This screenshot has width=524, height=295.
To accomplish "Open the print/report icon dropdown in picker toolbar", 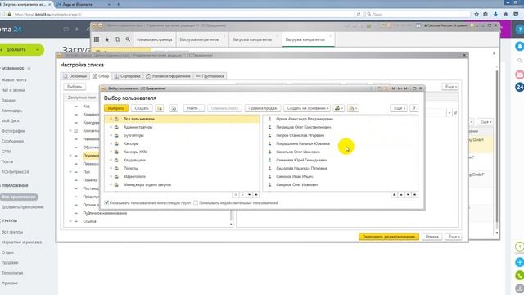I will pos(353,108).
